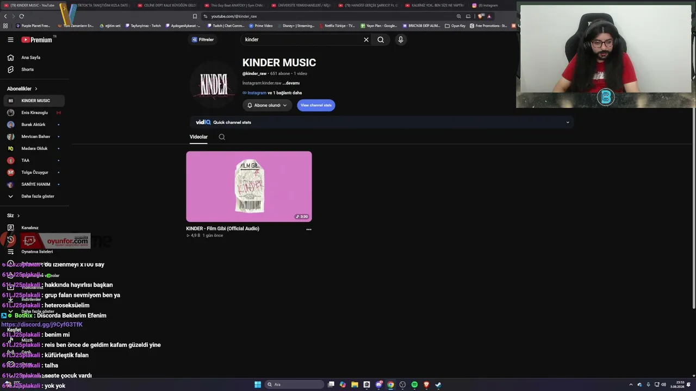Switch to the KINDER MUSIC browser tab
Viewport: 696px width, 391px height.
(x=33, y=5)
